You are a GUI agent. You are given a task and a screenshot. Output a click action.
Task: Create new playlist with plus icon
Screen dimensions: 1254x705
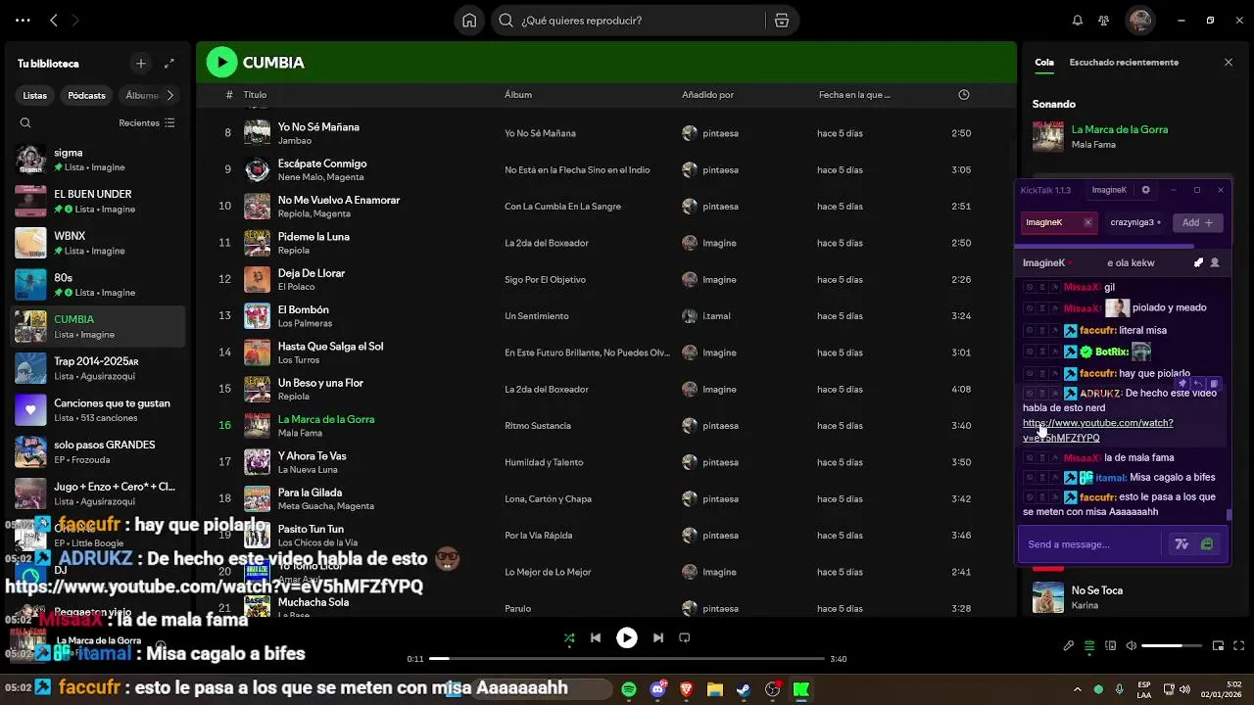(141, 64)
